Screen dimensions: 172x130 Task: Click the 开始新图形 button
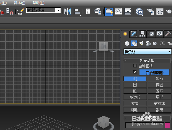[154, 72]
